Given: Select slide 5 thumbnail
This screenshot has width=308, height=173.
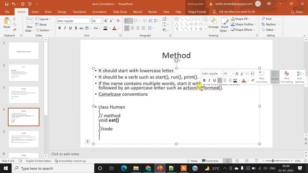Looking at the screenshot, I should click(24, 139).
